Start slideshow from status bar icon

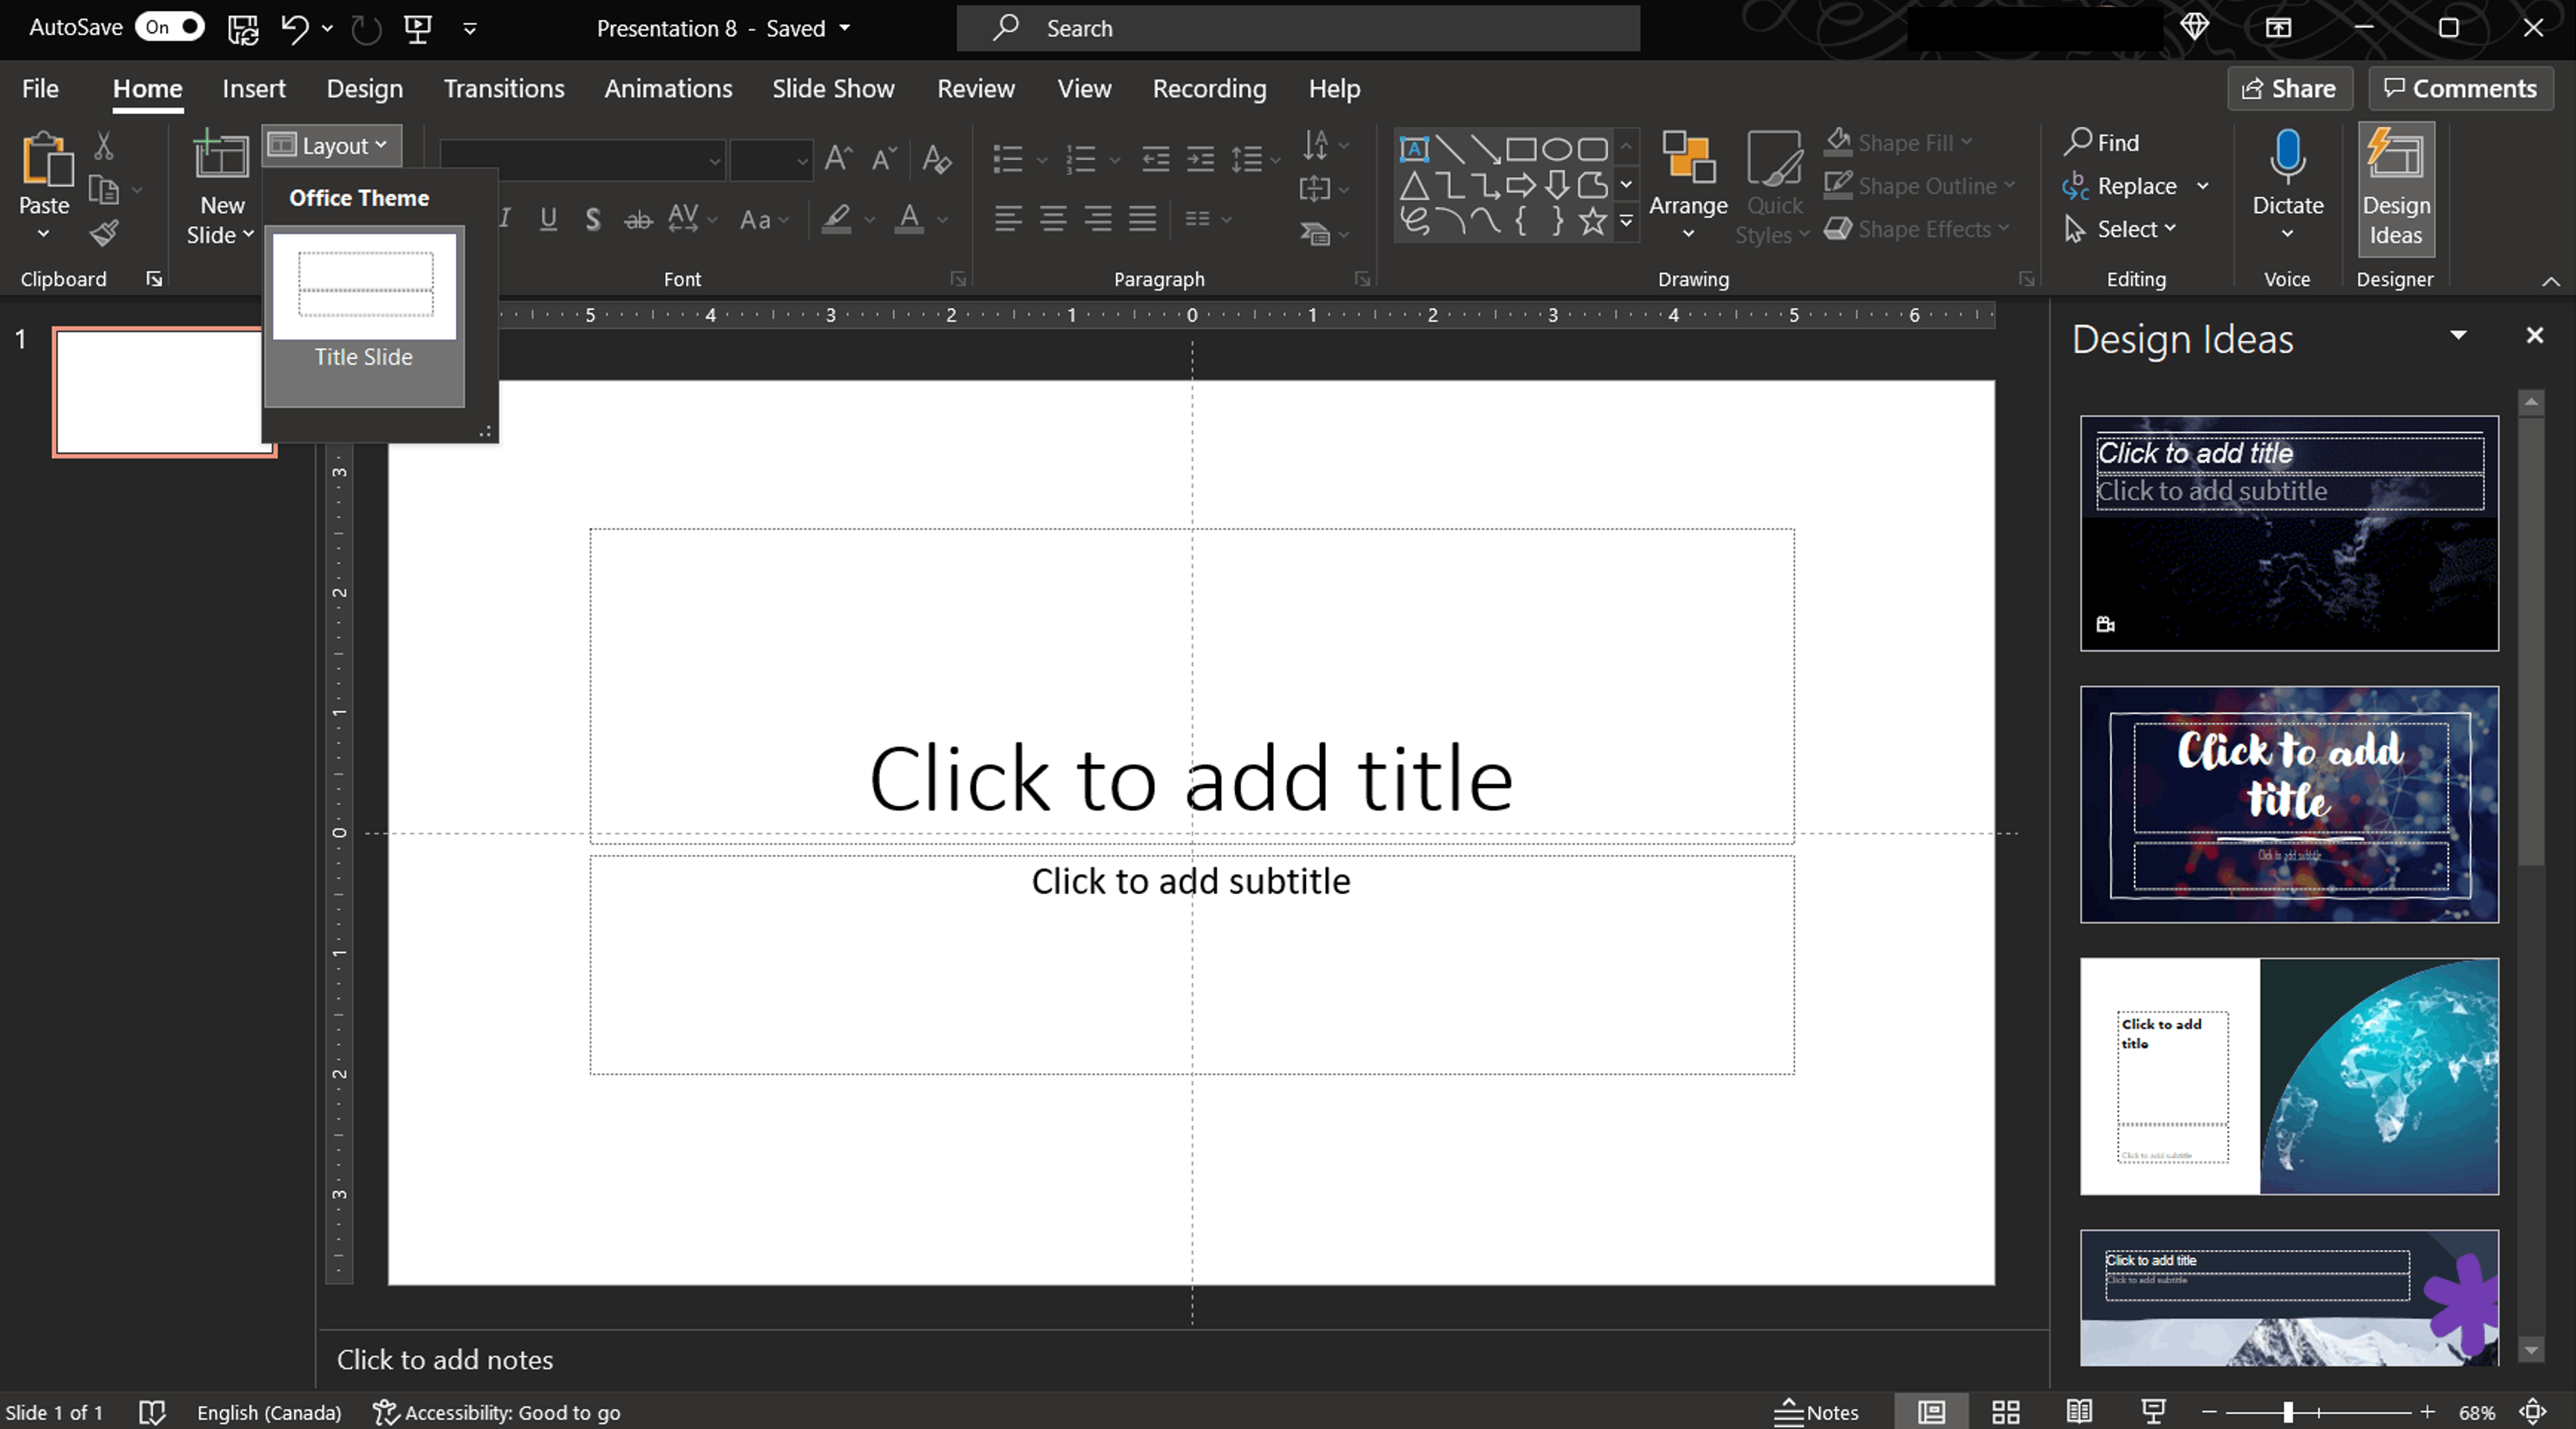2153,1412
